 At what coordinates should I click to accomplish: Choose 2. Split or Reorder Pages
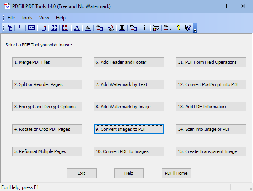pos(47,84)
